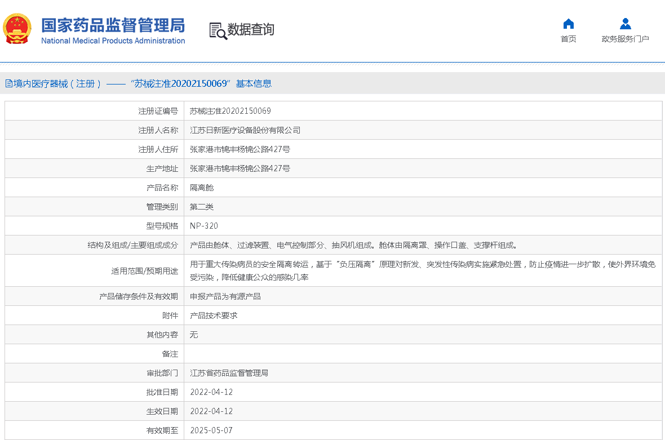Select 第二类 value
Screen dimensions: 665x440
click(201, 207)
